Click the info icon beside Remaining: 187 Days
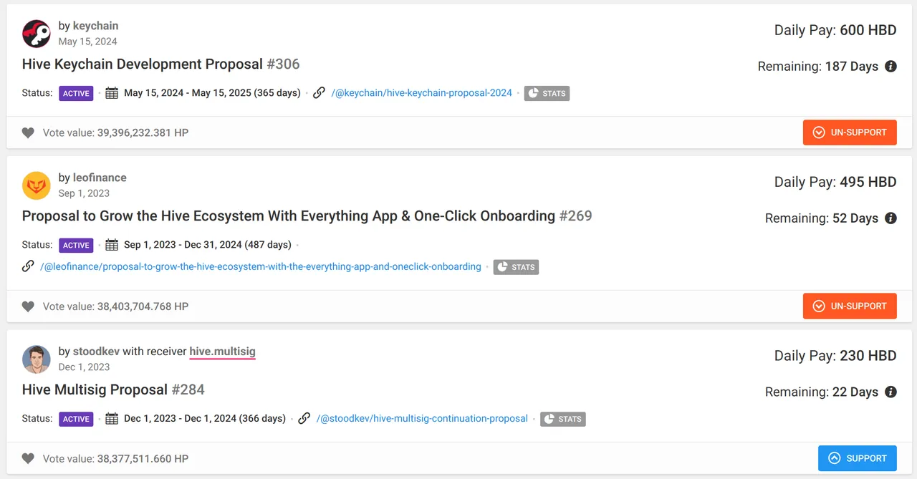Screen dimensions: 917x479 point(890,67)
